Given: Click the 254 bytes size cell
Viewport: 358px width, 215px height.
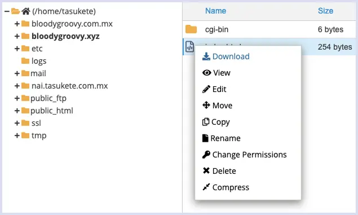Looking at the screenshot, I should pos(335,47).
